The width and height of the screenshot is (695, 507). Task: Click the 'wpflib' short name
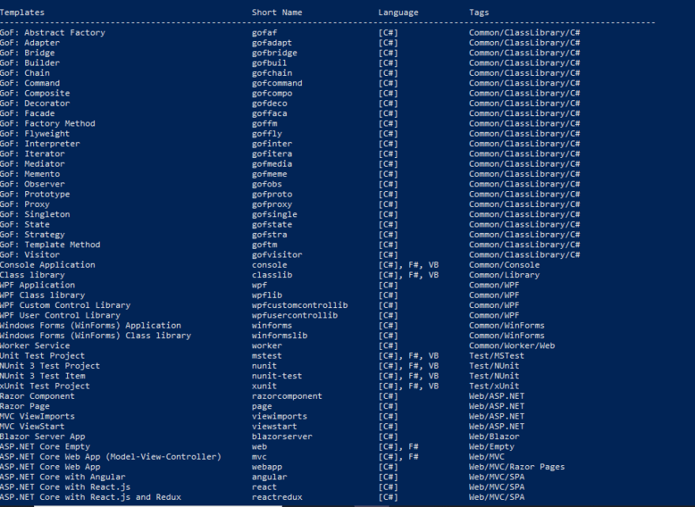[267, 295]
